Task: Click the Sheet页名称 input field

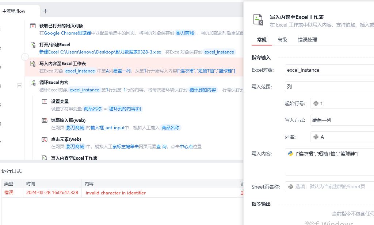Action: point(329,187)
